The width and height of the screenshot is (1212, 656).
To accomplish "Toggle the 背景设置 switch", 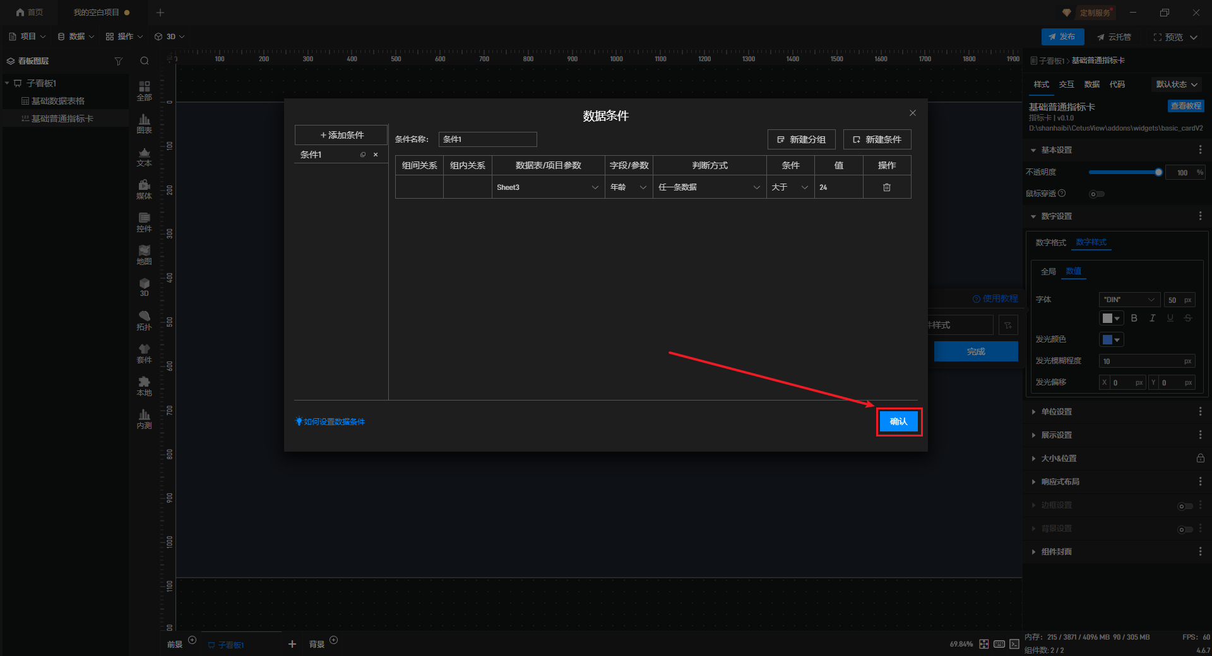I will 1185,529.
